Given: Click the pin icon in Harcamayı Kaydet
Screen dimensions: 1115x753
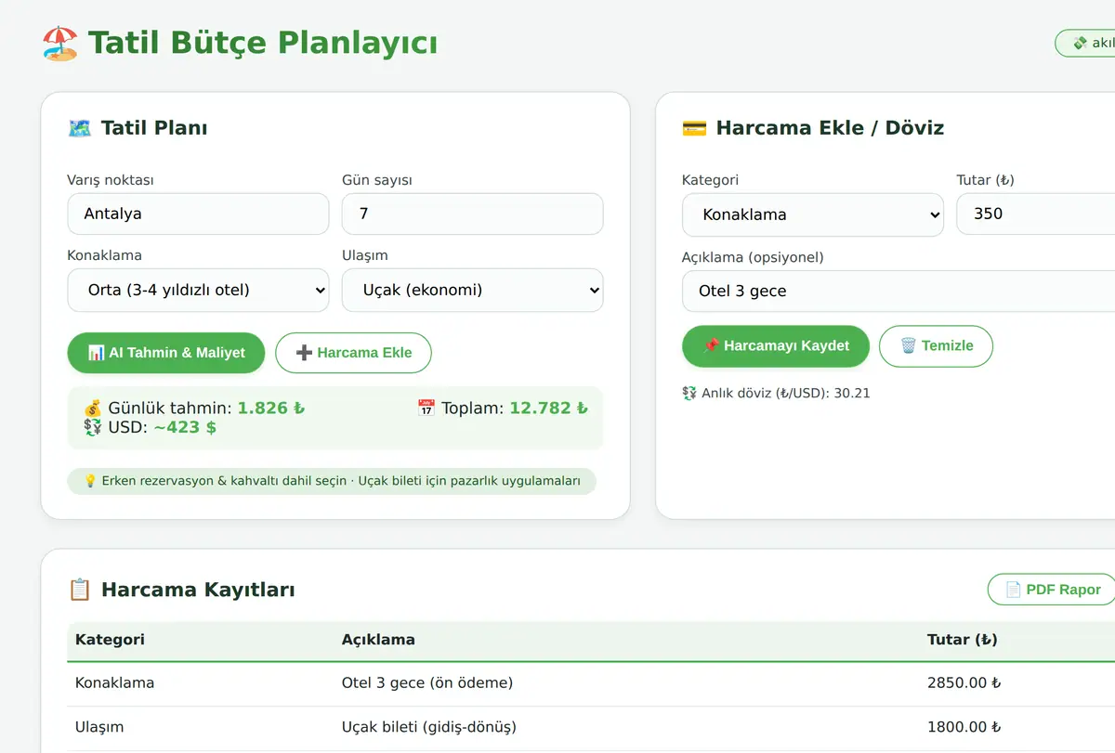Looking at the screenshot, I should pos(711,345).
